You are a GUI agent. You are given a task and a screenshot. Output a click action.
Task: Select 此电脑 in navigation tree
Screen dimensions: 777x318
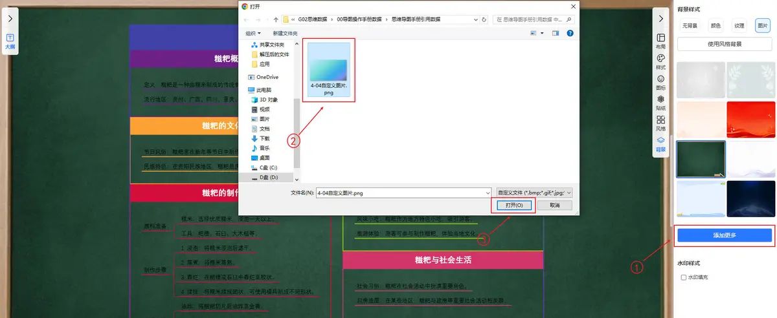tap(260, 90)
